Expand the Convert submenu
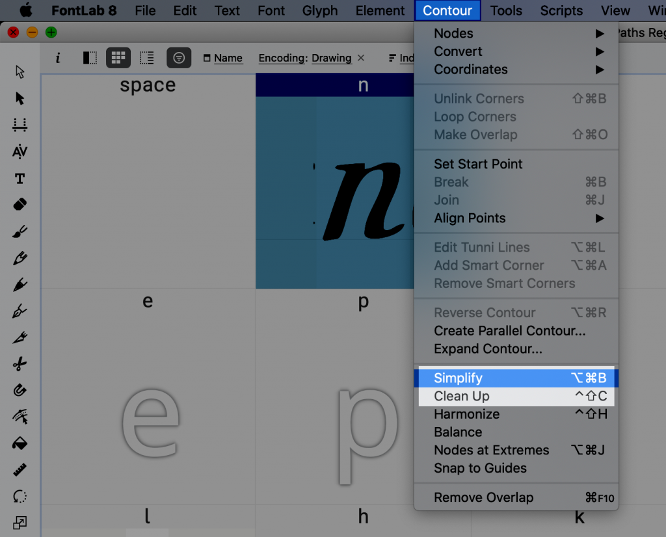 coord(516,51)
